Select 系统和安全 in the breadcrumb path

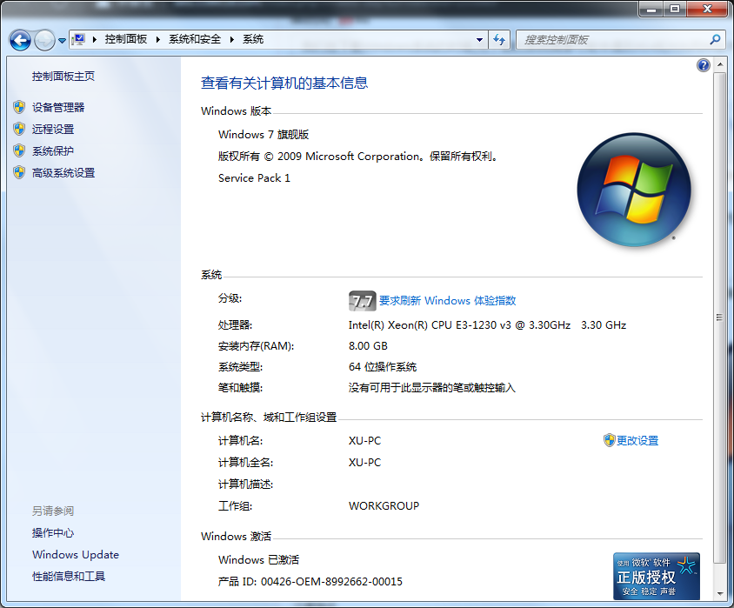point(195,39)
